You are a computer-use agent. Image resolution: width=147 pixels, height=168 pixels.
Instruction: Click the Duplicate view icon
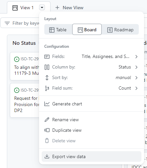(x=47, y=130)
